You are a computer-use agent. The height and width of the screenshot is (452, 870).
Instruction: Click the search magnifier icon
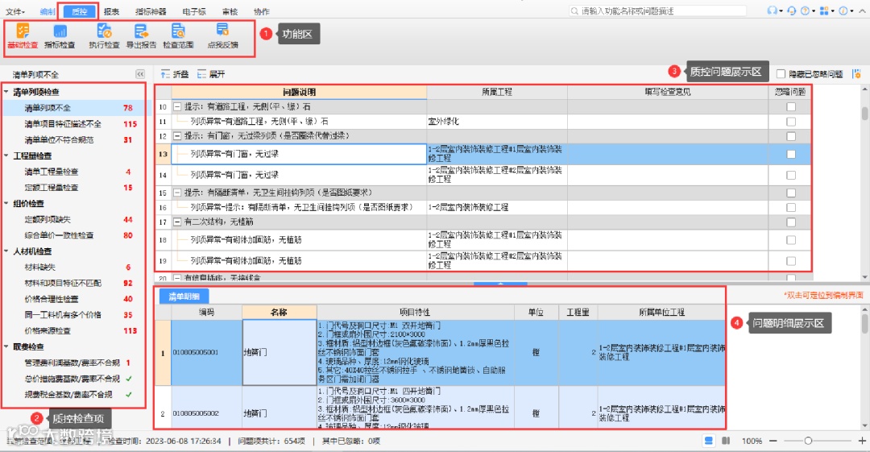574,11
